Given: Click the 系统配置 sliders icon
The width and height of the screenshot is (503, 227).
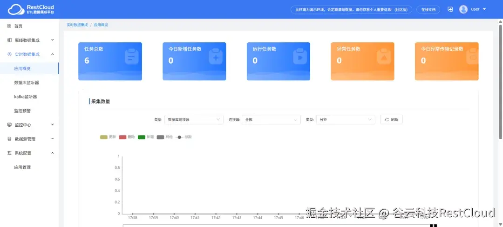Looking at the screenshot, I should 9,153.
